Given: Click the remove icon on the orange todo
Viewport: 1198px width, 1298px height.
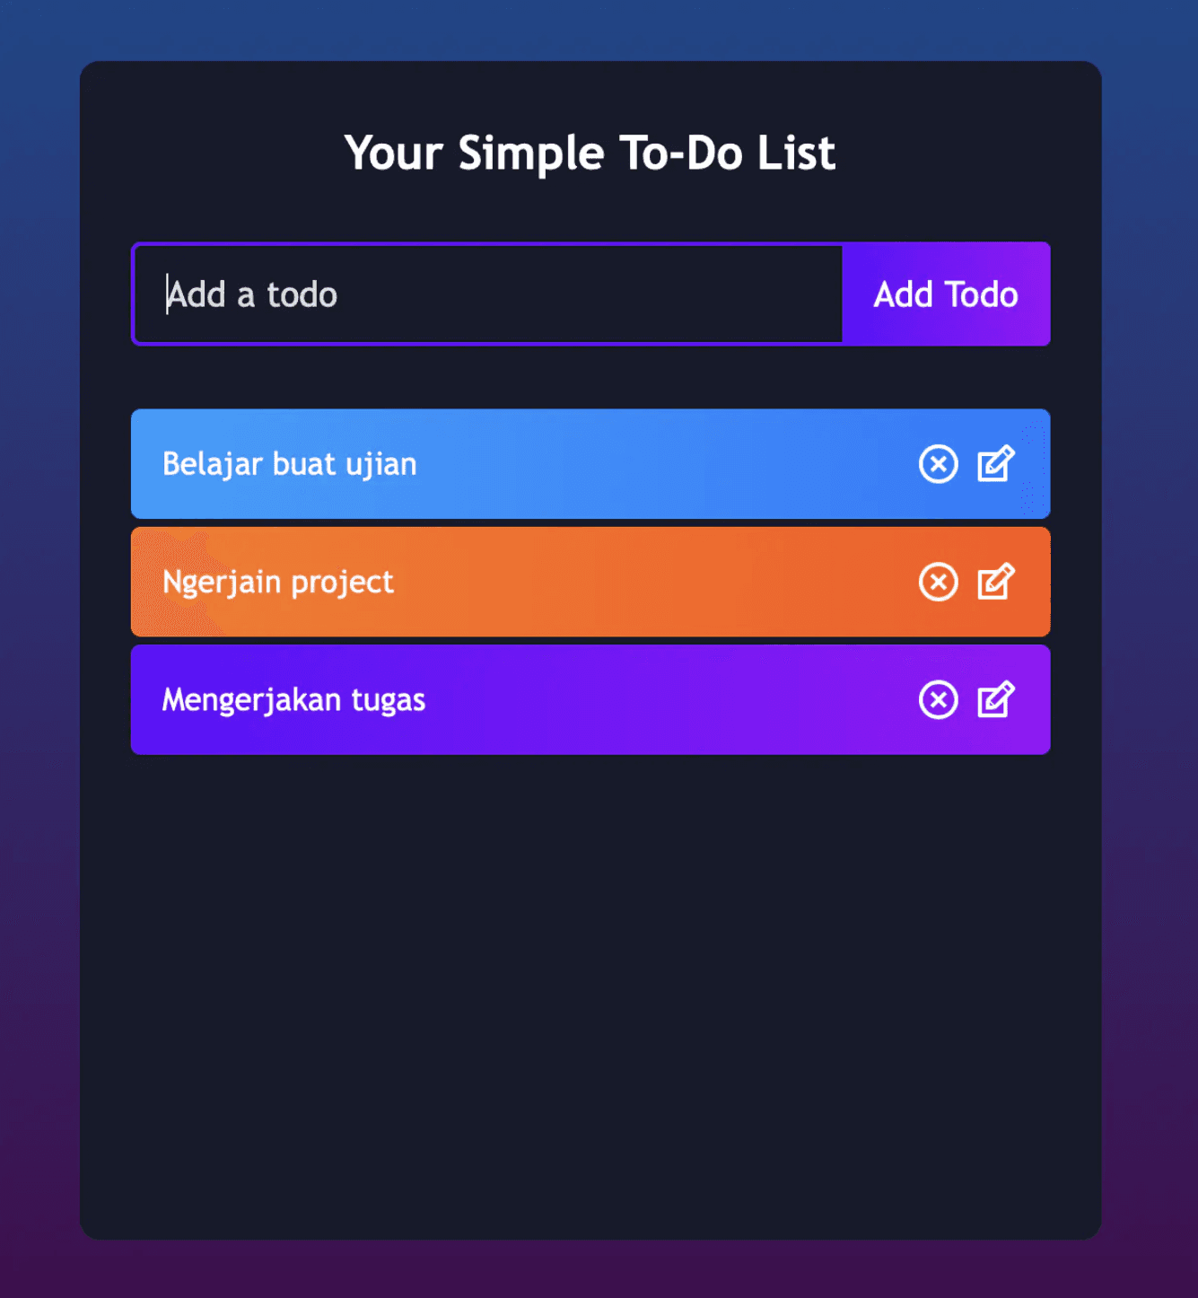Looking at the screenshot, I should [939, 582].
